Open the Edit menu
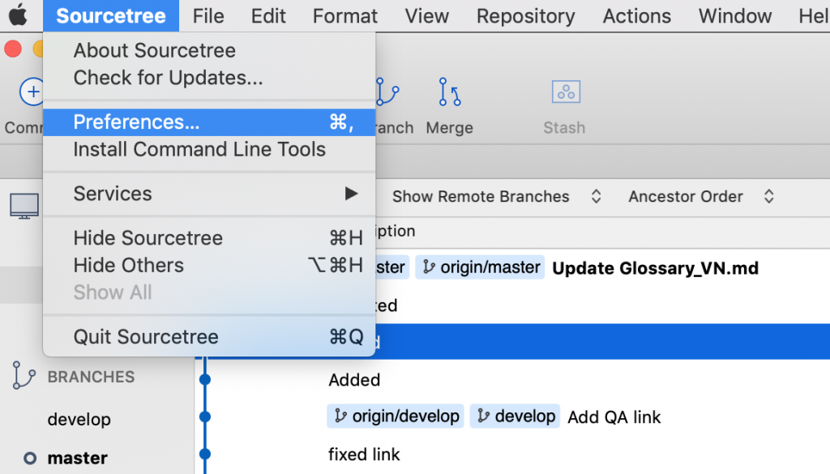Image resolution: width=830 pixels, height=474 pixels. [268, 16]
